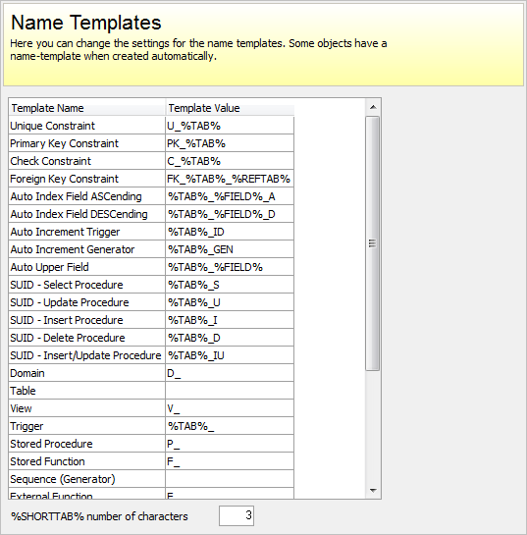Edit the U_%TAB% template value
This screenshot has height=535, width=527.
click(230, 126)
